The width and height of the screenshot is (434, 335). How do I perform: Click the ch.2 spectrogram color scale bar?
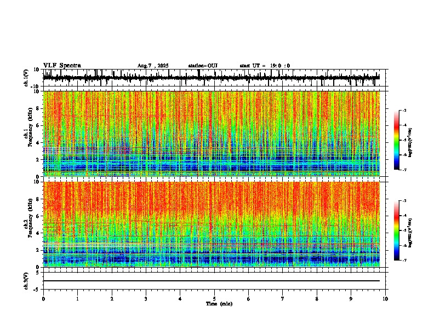(397, 230)
